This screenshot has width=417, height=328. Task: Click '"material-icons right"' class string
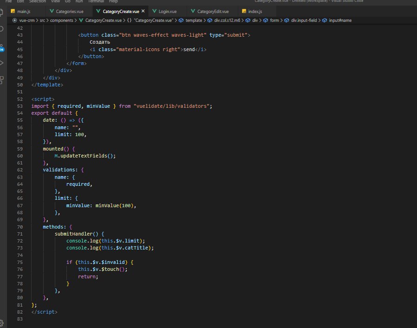(148, 49)
